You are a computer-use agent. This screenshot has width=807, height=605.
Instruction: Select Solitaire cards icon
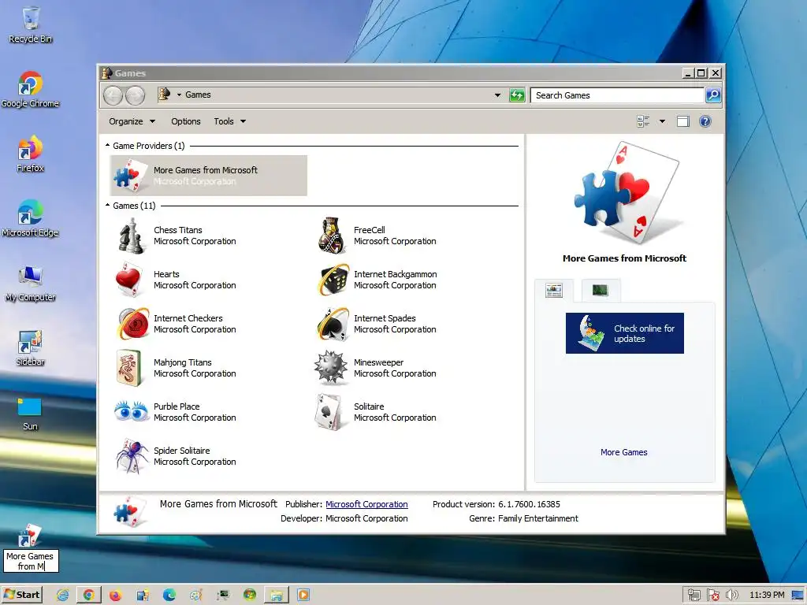pyautogui.click(x=329, y=411)
